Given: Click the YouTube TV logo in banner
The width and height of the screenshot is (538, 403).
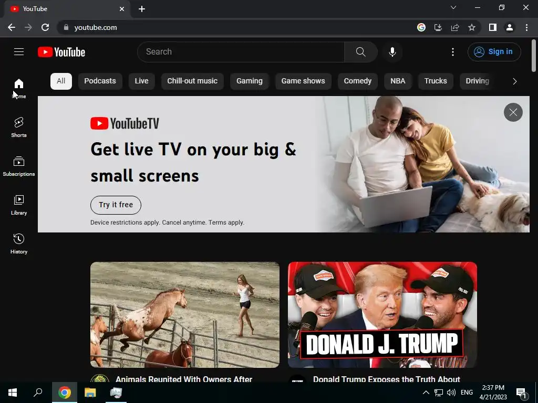Looking at the screenshot, I should pos(125,123).
